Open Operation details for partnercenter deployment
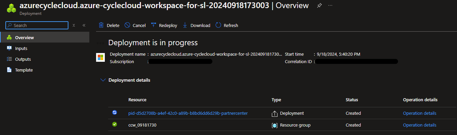457x135 pixels. (419, 113)
